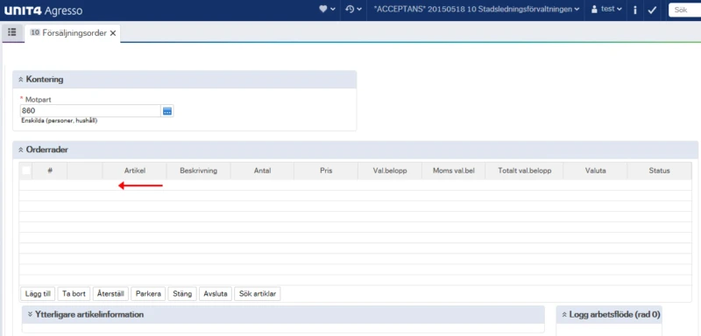Open the main menu list icon
This screenshot has height=336, width=701.
(12, 32)
